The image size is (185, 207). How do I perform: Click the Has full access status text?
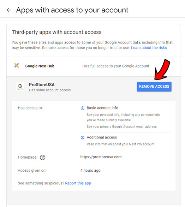click(116, 66)
